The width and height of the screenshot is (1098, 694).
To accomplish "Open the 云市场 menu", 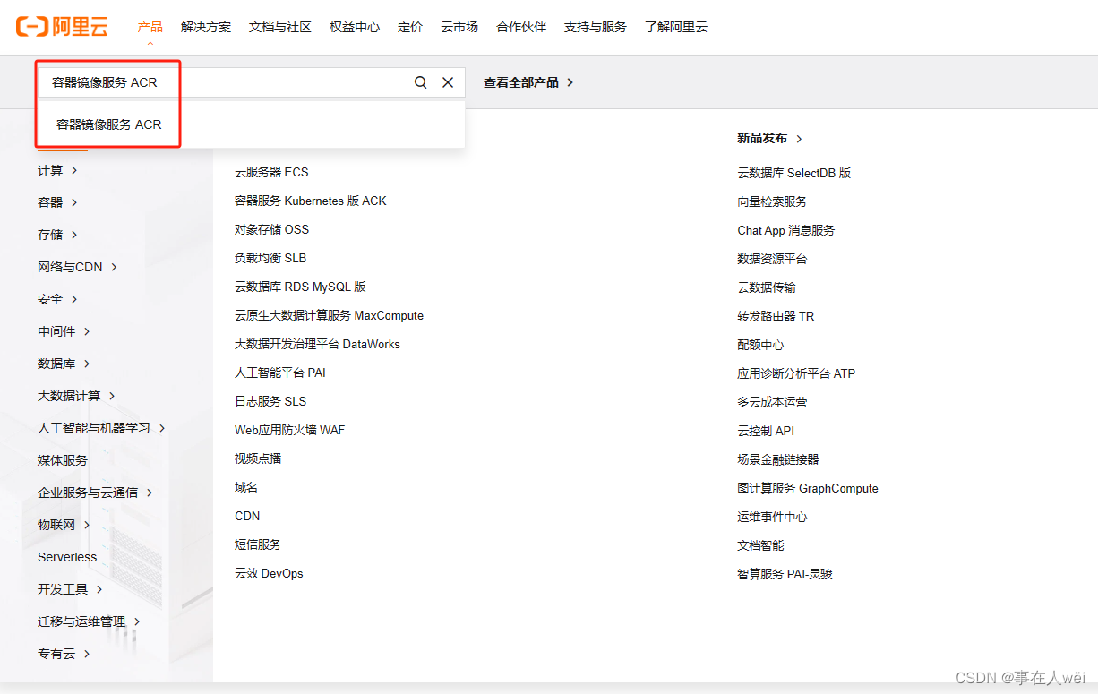I will (x=459, y=27).
